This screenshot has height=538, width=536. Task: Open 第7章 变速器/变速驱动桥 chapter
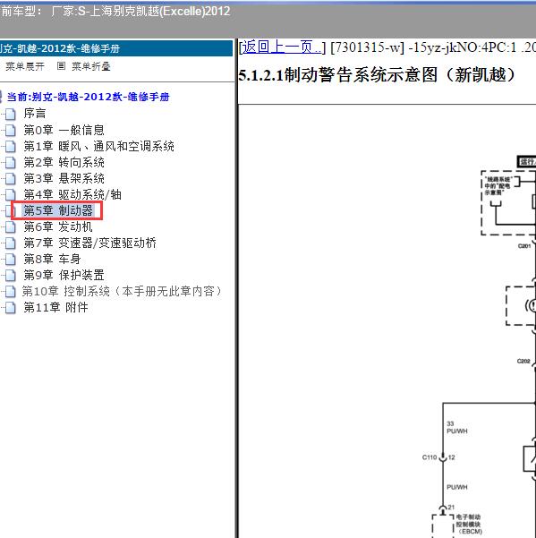pos(89,243)
